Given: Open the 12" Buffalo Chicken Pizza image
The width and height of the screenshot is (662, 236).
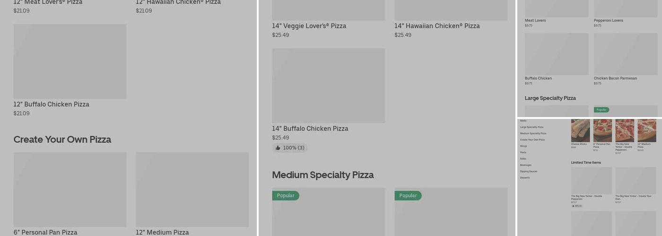Looking at the screenshot, I should pos(70,61).
